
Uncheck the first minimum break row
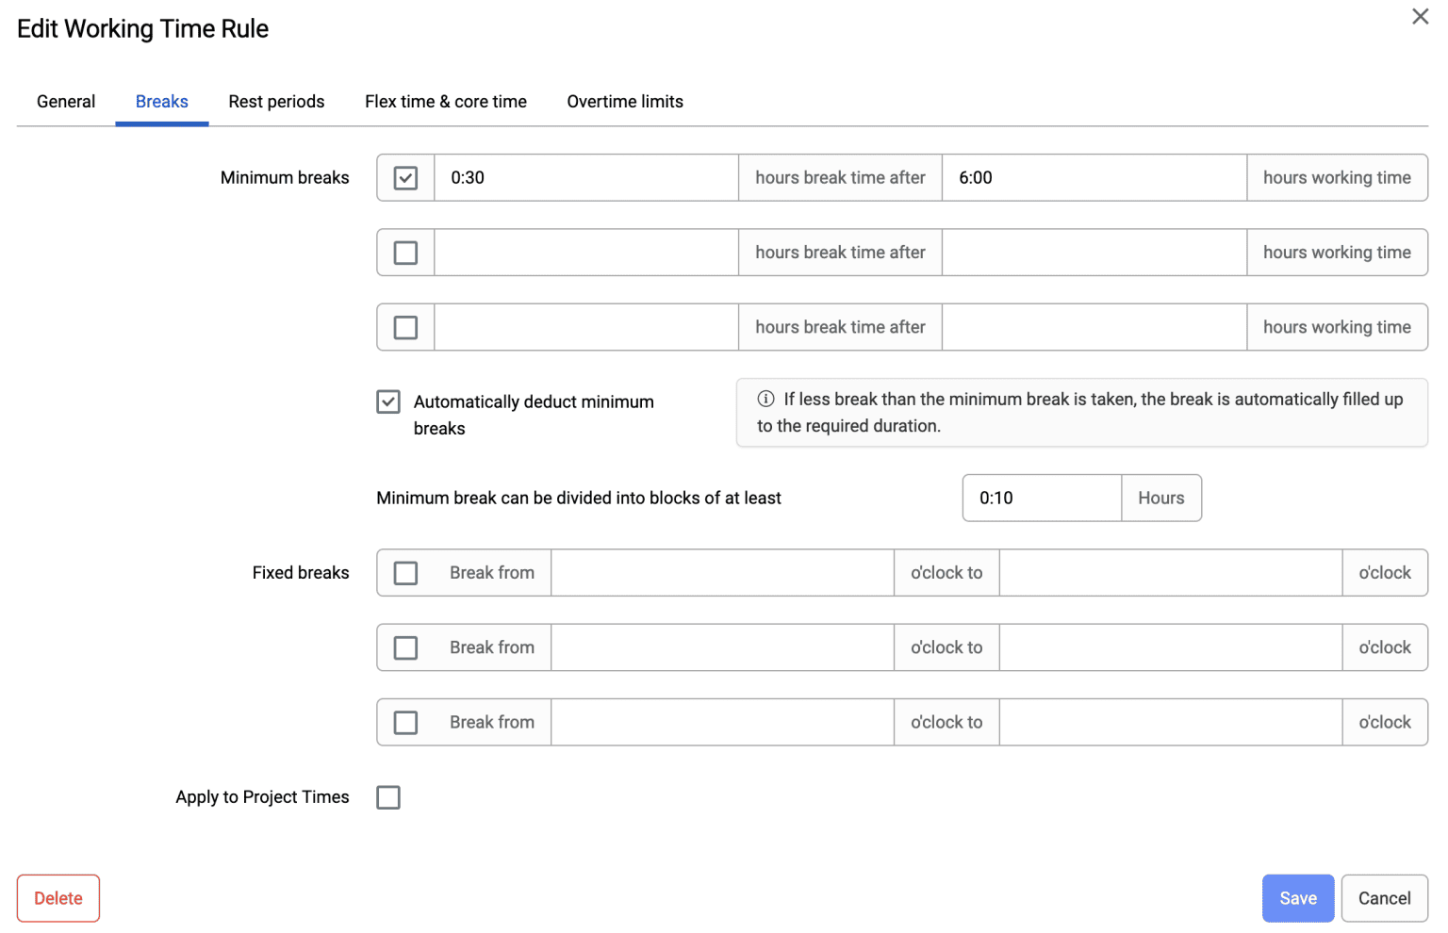coord(404,176)
